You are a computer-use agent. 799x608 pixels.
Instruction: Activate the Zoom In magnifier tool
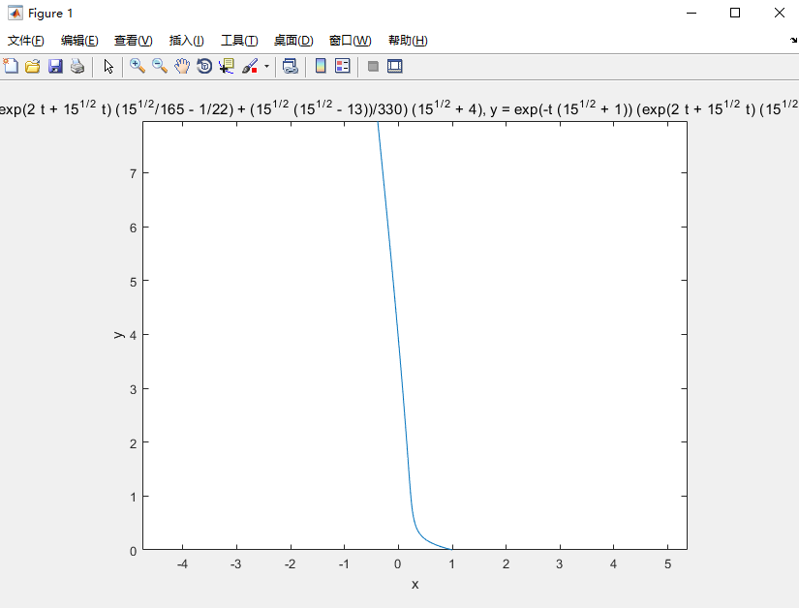tap(138, 66)
